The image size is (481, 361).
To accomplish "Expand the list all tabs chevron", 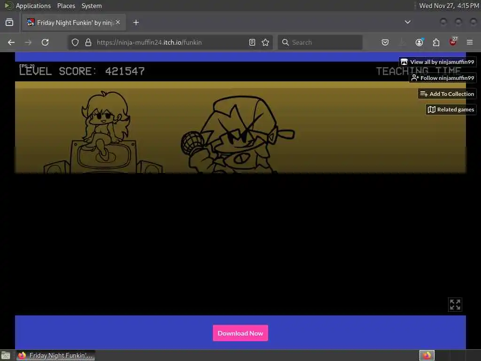I will pos(408,22).
